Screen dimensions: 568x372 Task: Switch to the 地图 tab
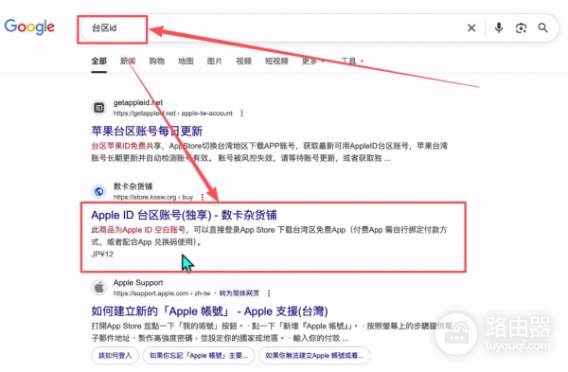[186, 61]
